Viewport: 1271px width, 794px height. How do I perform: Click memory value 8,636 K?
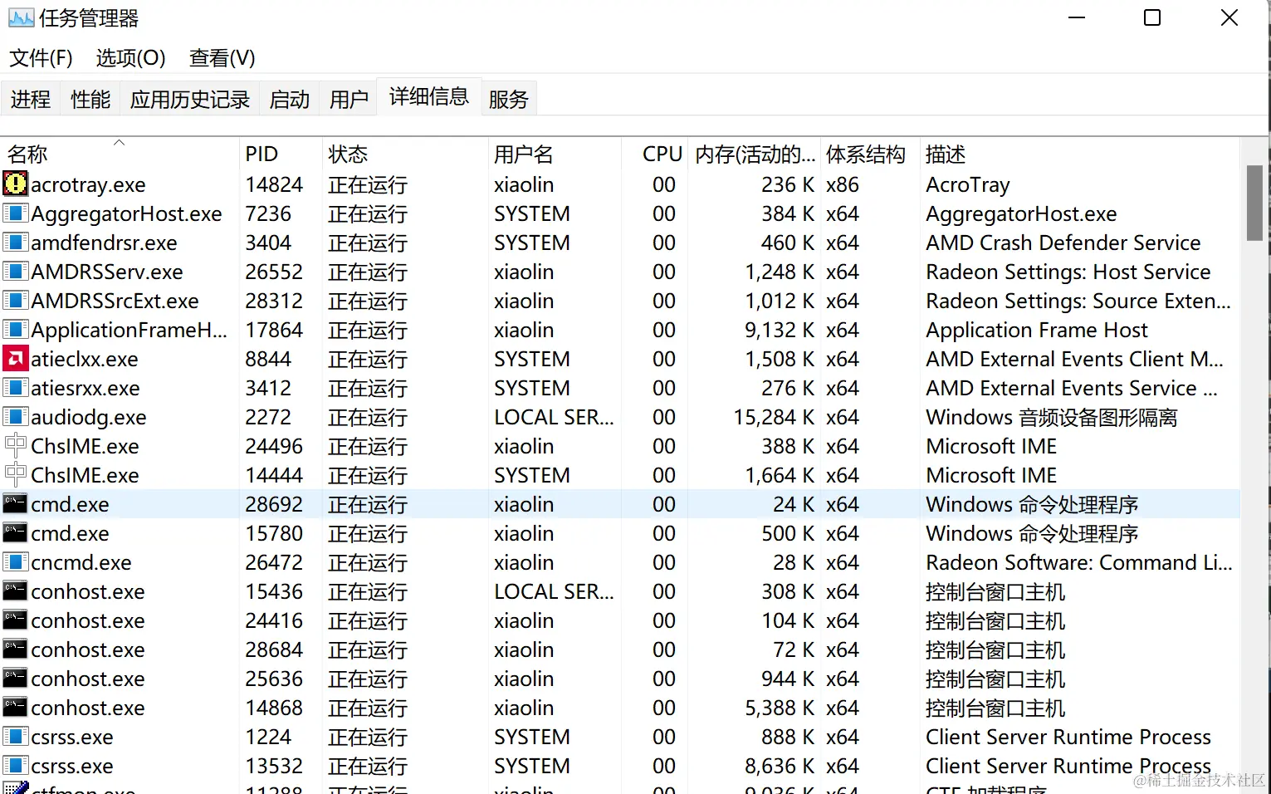(x=780, y=766)
